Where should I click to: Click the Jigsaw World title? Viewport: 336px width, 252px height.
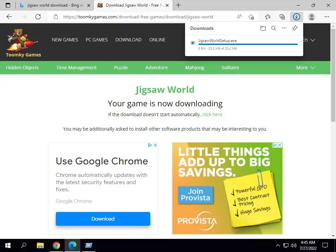[165, 90]
